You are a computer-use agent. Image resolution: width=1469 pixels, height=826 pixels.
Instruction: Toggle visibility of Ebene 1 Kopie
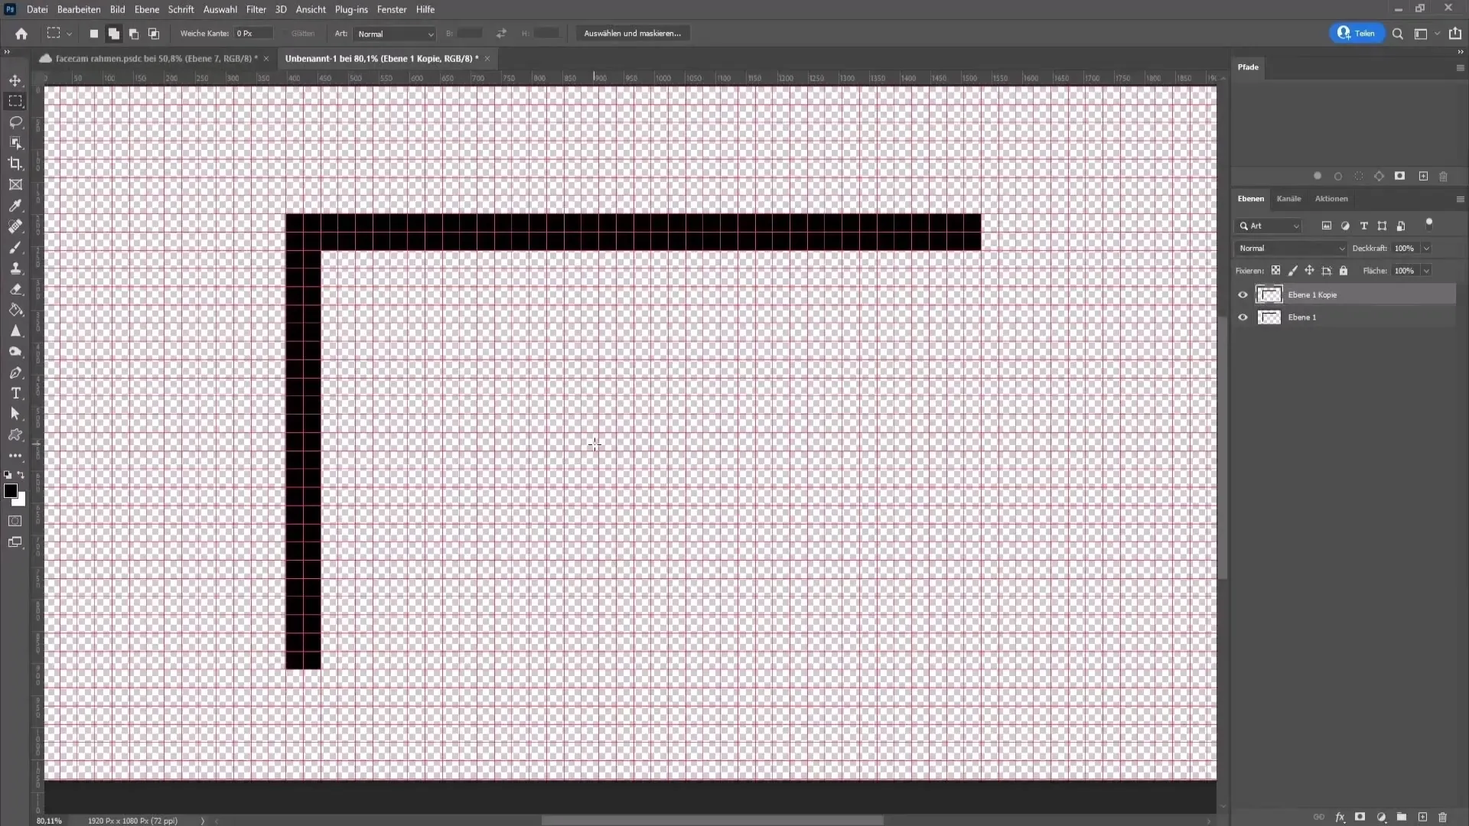pyautogui.click(x=1243, y=294)
